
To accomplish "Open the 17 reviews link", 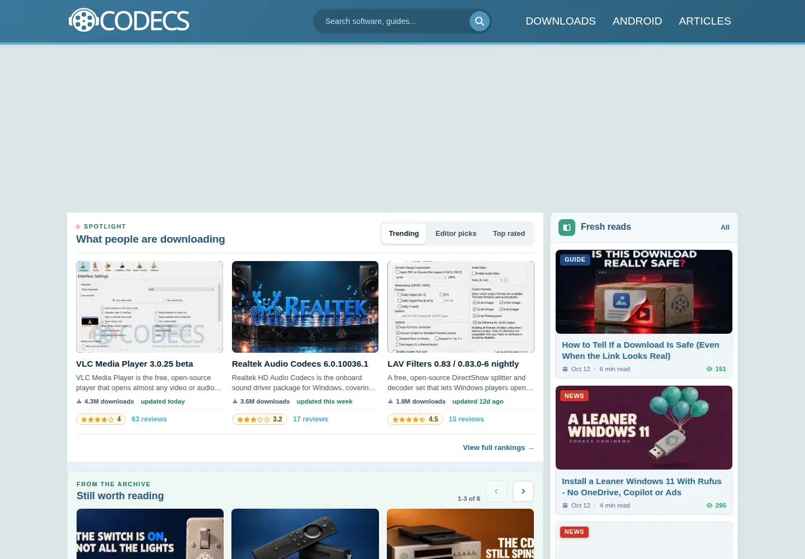I will coord(310,419).
